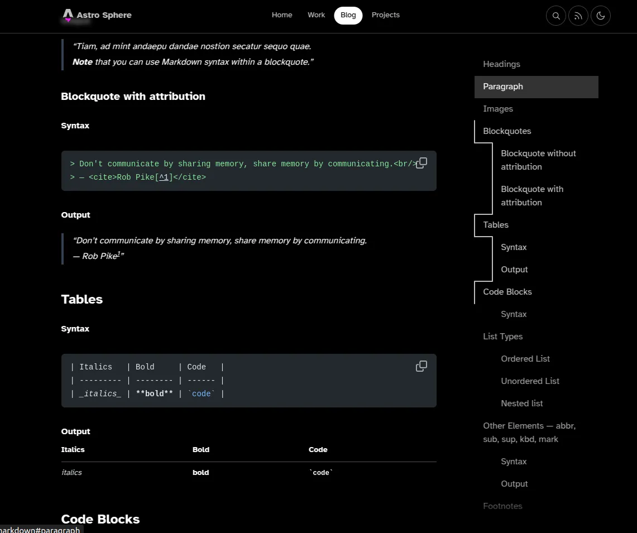Open the RSS feed icon

point(578,16)
